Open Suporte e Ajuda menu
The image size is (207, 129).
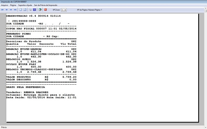point(25,5)
